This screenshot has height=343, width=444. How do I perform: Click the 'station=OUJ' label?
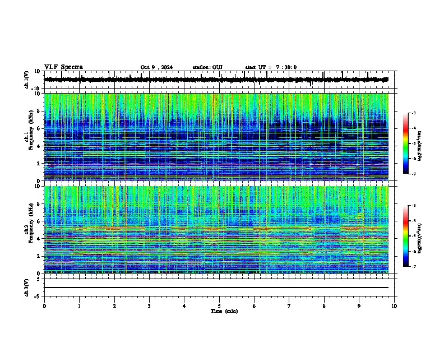207,67
